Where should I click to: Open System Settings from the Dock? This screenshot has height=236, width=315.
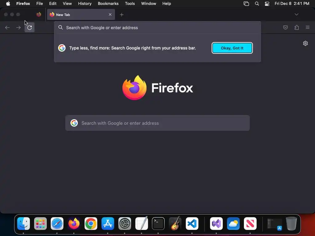(125, 223)
